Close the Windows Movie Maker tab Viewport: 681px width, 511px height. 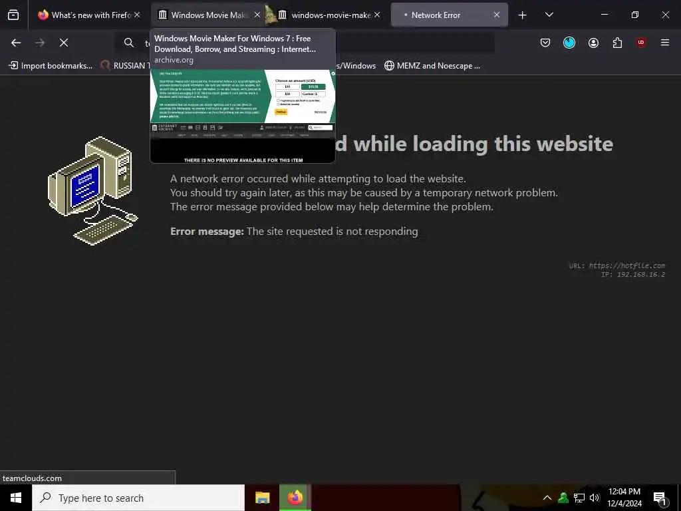(x=257, y=15)
